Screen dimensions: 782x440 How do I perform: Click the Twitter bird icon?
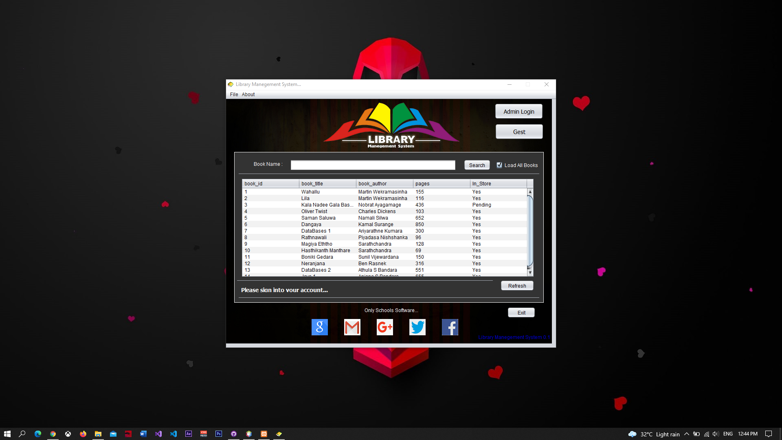417,327
